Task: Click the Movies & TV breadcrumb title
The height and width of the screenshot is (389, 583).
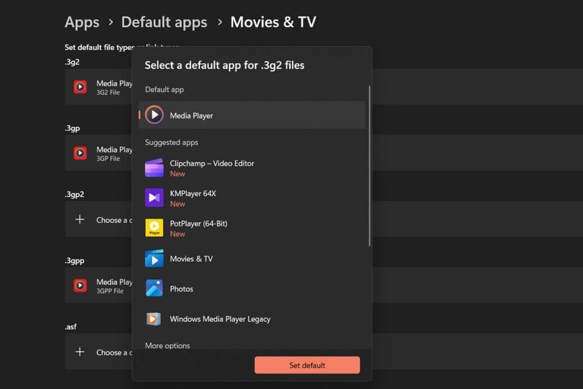Action: (x=273, y=22)
